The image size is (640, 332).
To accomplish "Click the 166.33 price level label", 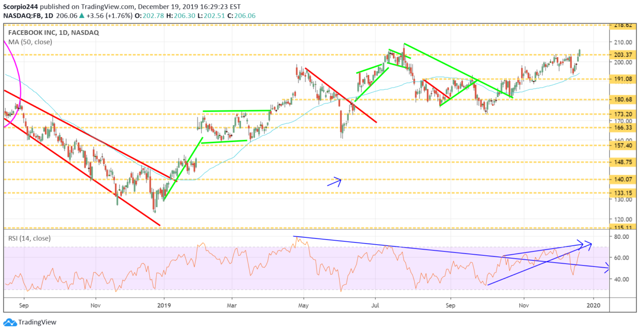I will (x=623, y=128).
